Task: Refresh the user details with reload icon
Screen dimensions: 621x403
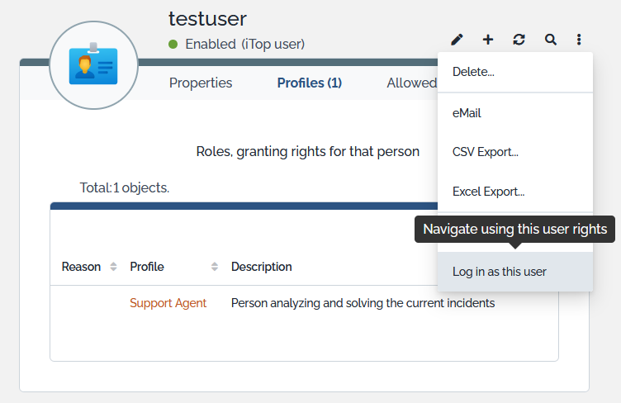Action: click(x=519, y=40)
